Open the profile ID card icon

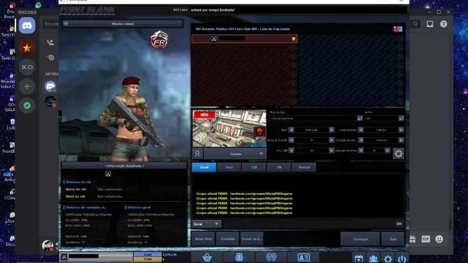click(304, 257)
